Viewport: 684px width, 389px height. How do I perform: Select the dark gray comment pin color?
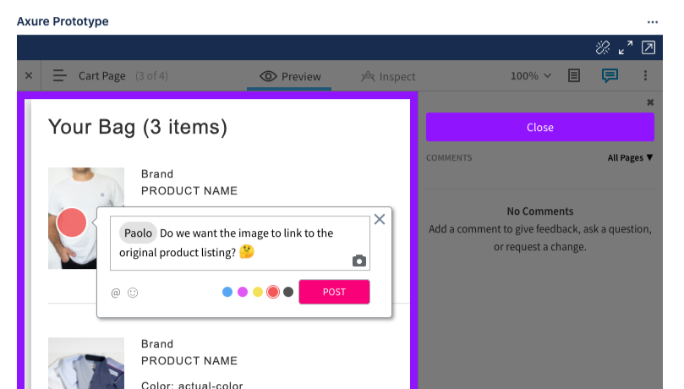pos(288,292)
